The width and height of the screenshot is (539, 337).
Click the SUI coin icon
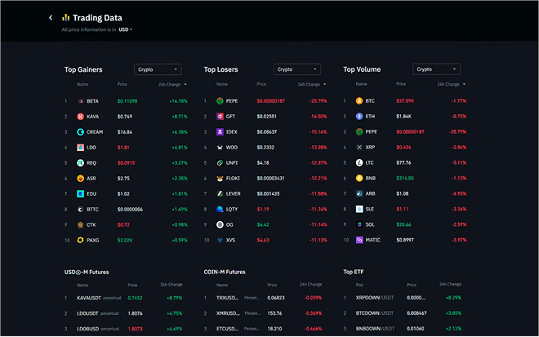(x=359, y=209)
